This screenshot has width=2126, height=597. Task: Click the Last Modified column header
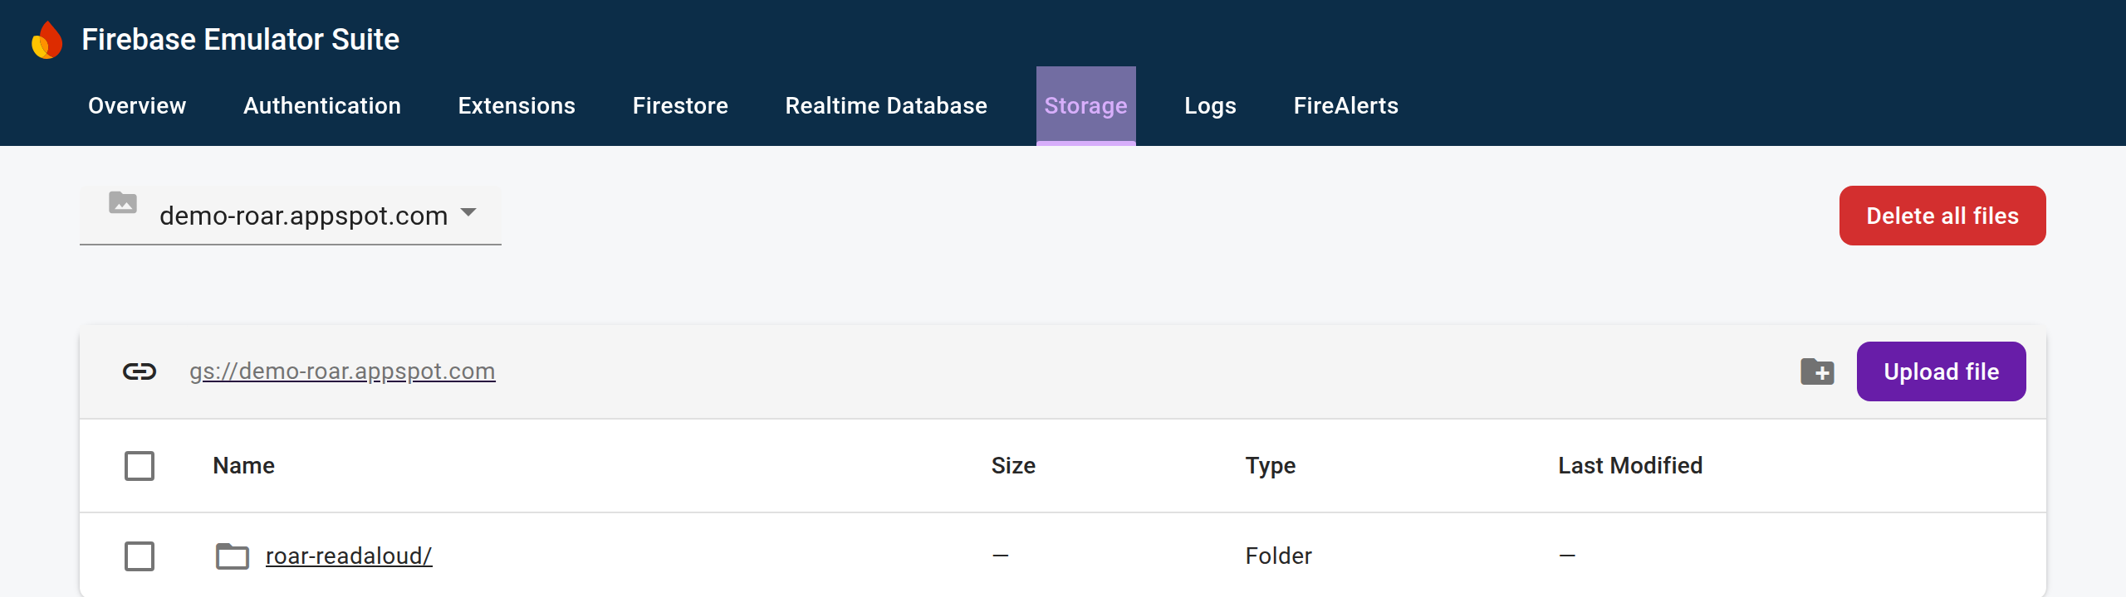1630,466
